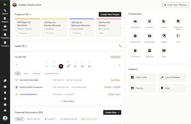
Task: Open the Leads (6) list chevron
Action: (26, 46)
